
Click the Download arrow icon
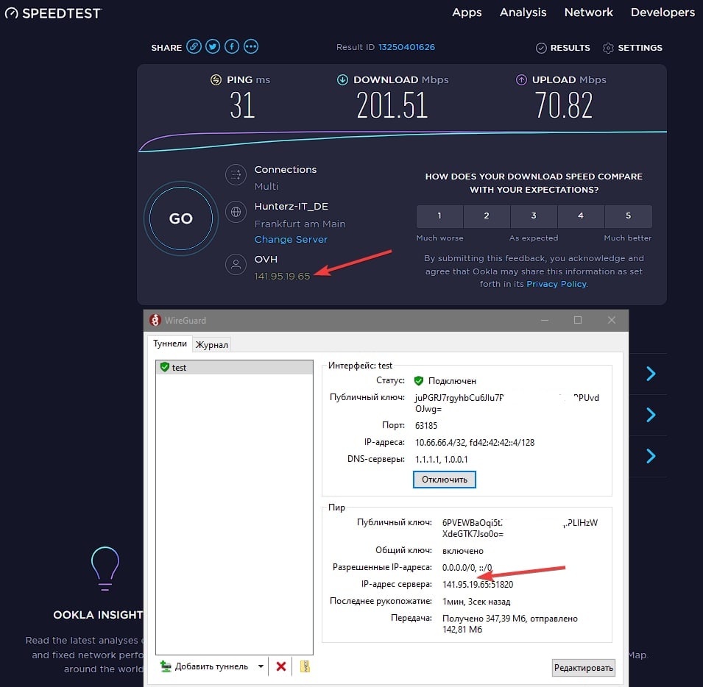click(x=342, y=79)
